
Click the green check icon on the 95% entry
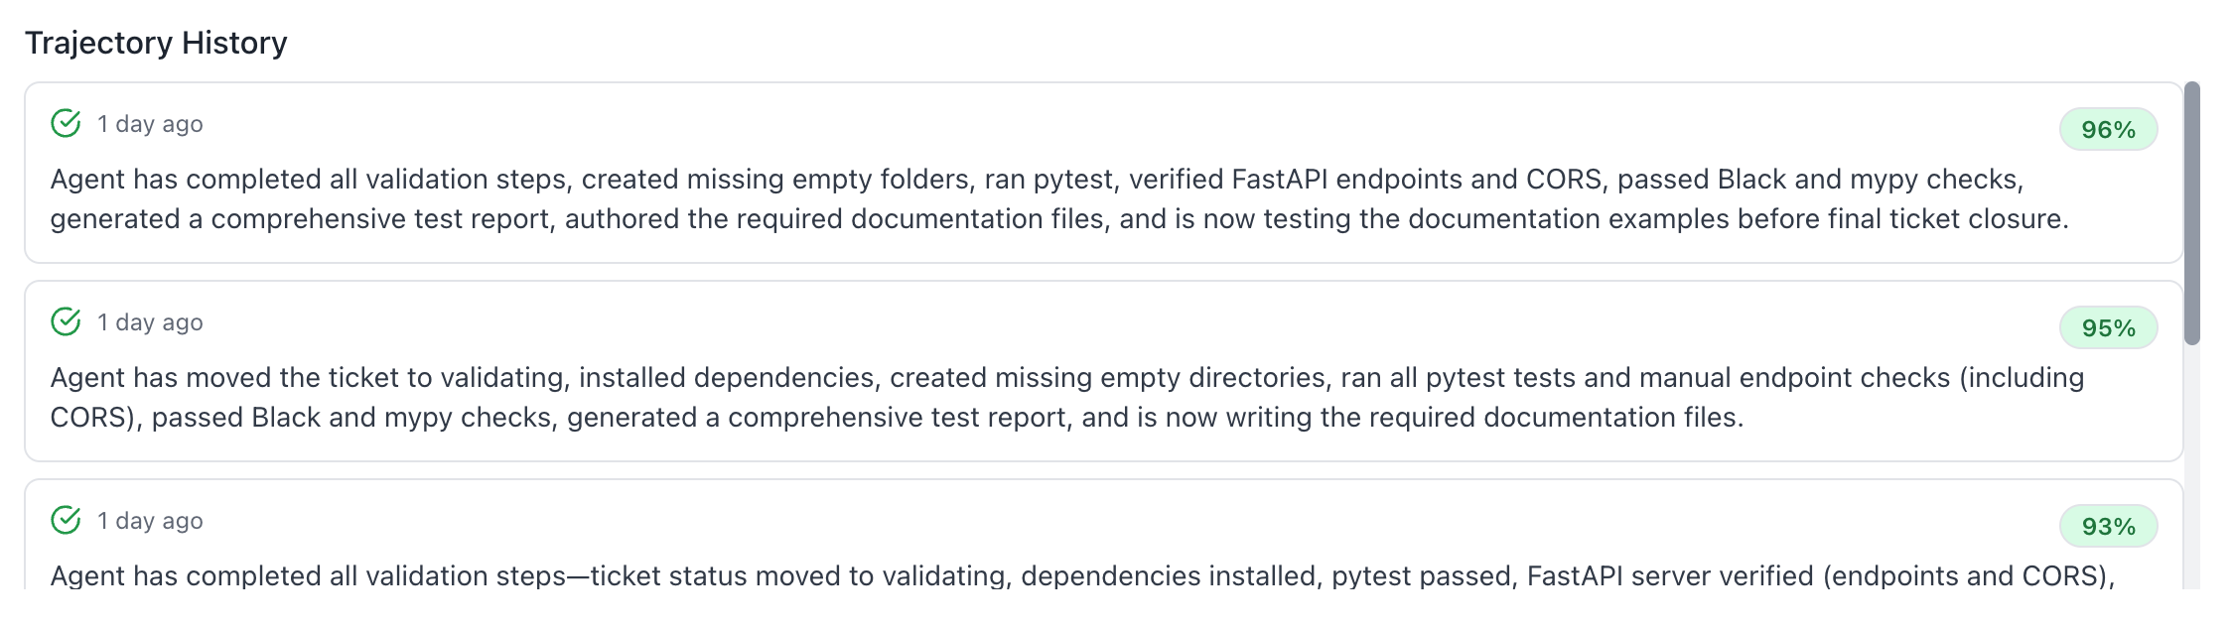pyautogui.click(x=66, y=321)
